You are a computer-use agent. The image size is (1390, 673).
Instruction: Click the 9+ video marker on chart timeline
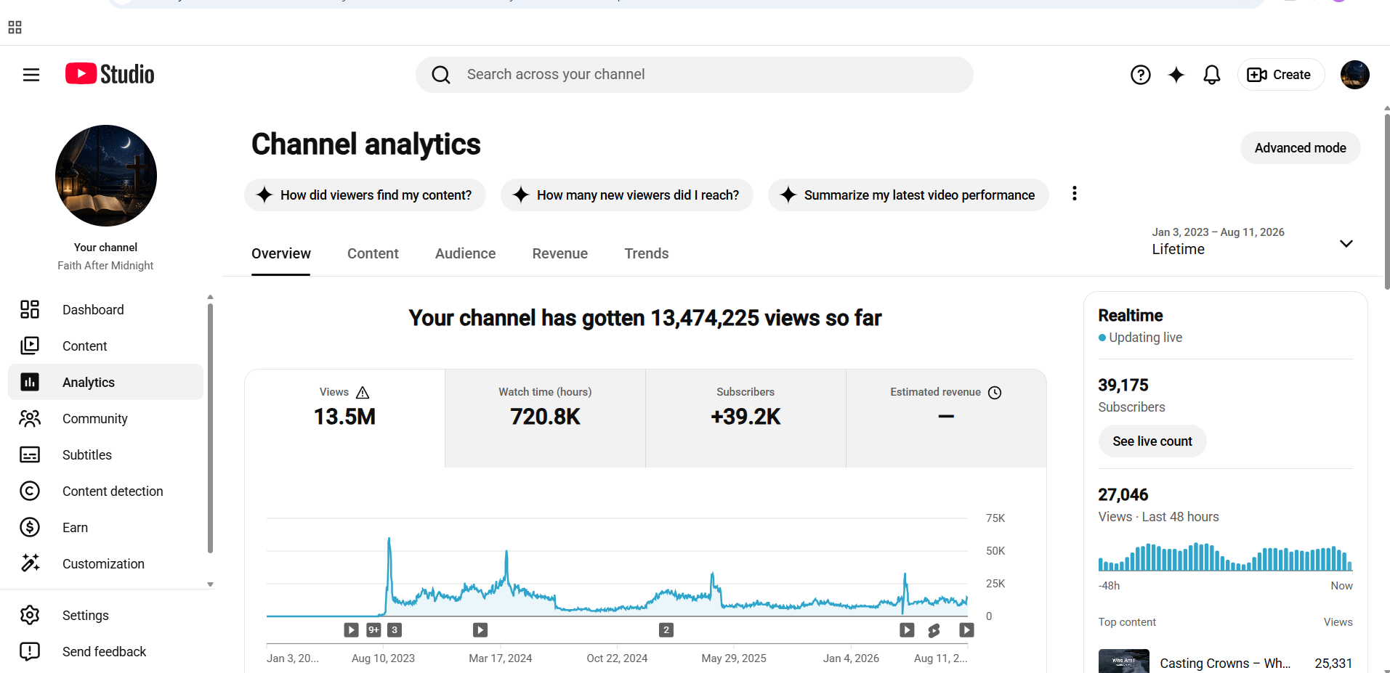tap(373, 630)
